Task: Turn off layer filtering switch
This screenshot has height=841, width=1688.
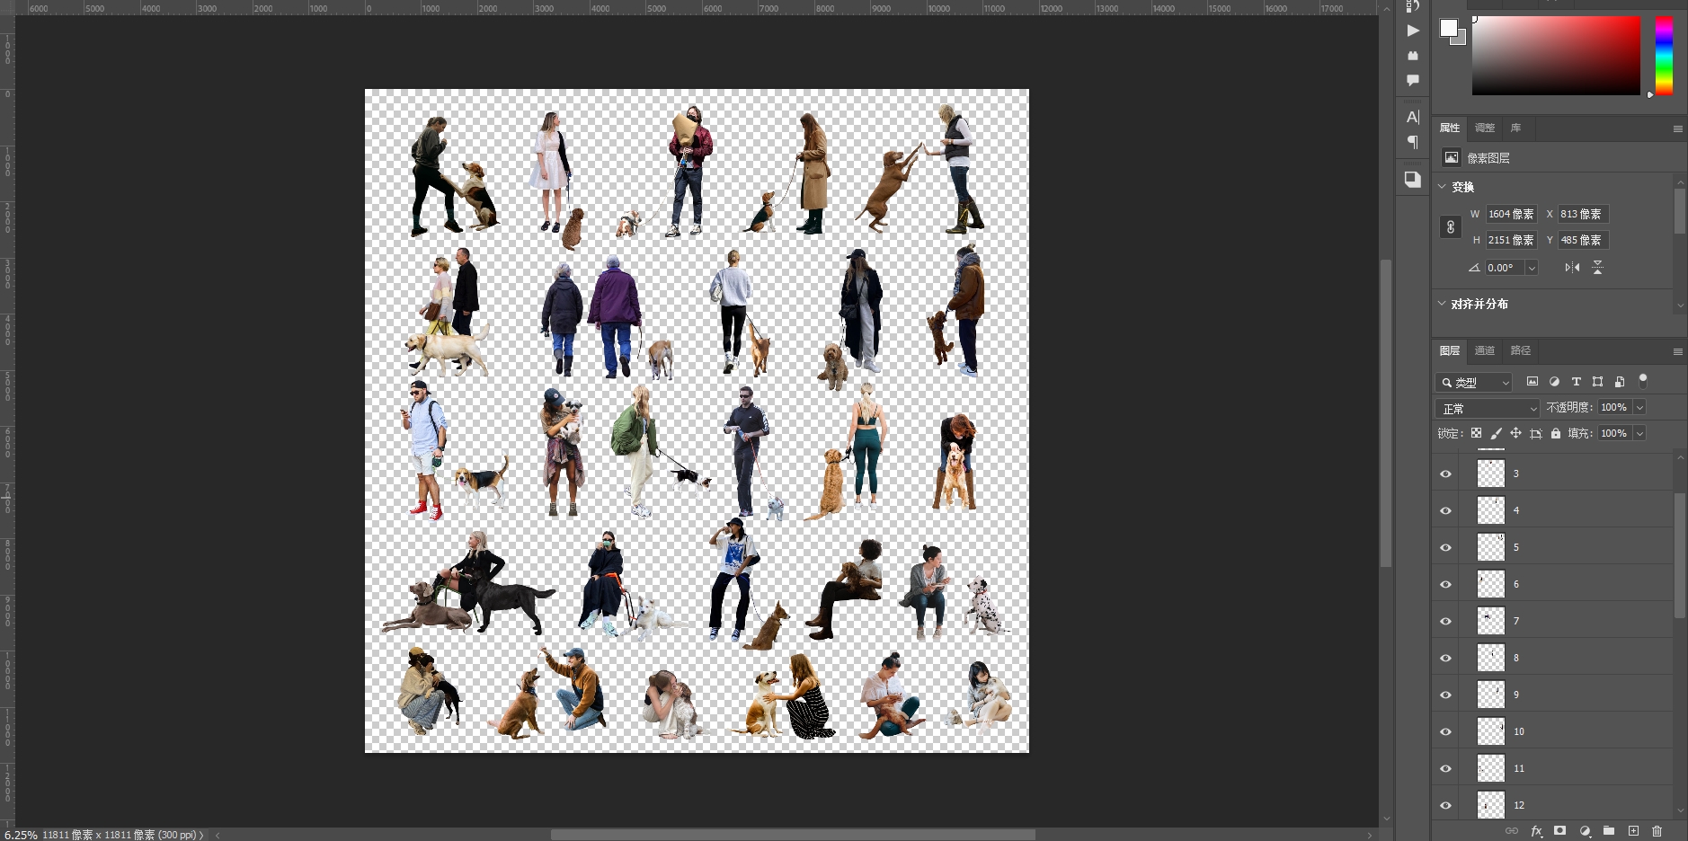Action: pyautogui.click(x=1643, y=381)
